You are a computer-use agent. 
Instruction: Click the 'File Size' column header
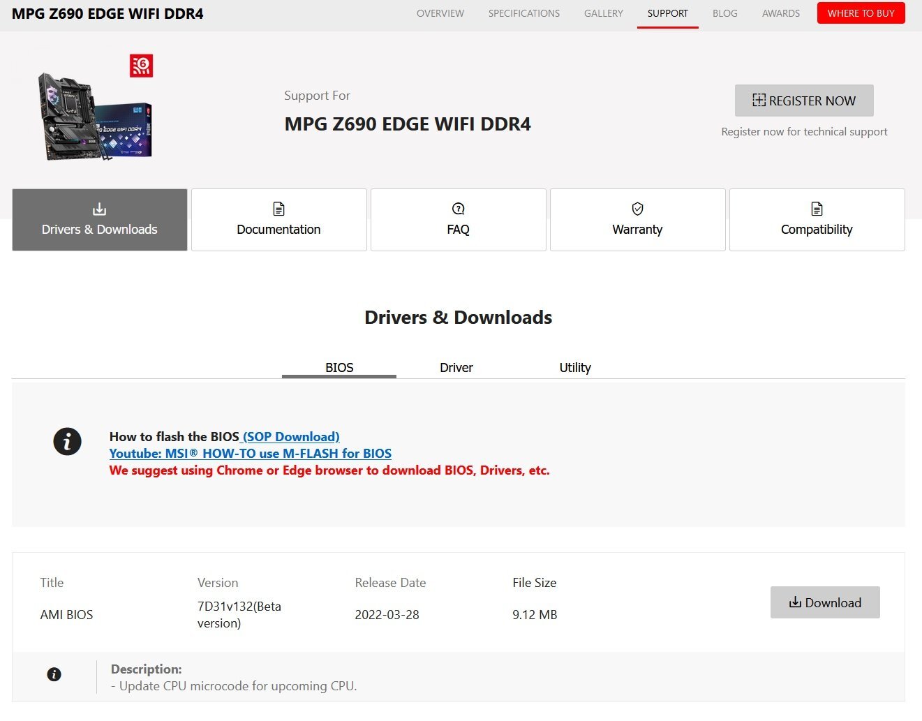pos(535,583)
